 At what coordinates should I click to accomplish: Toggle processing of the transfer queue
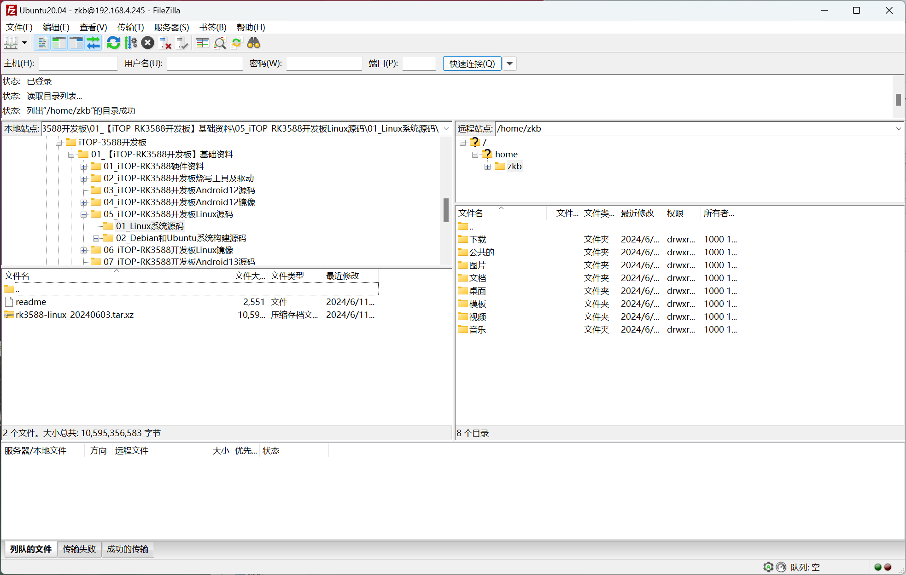point(131,43)
